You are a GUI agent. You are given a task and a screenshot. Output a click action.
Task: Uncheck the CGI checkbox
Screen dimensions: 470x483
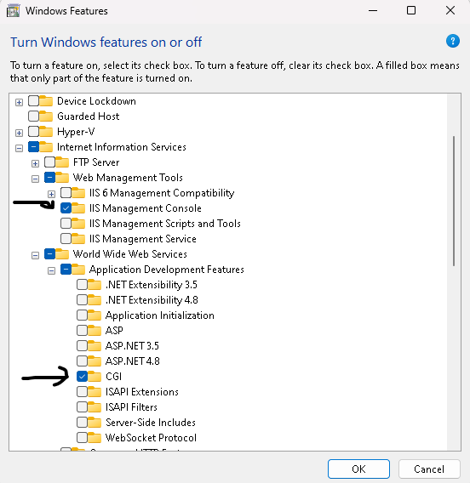[x=82, y=376]
